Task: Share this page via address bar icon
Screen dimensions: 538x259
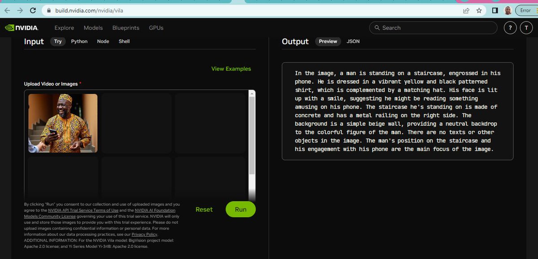Action: pyautogui.click(x=466, y=10)
